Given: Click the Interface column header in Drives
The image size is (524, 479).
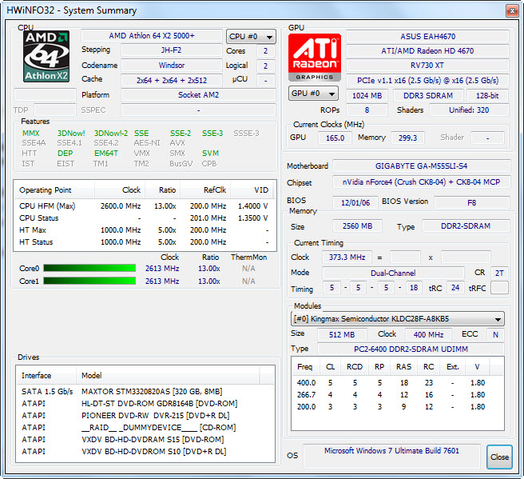Looking at the screenshot, I should click(x=46, y=375).
